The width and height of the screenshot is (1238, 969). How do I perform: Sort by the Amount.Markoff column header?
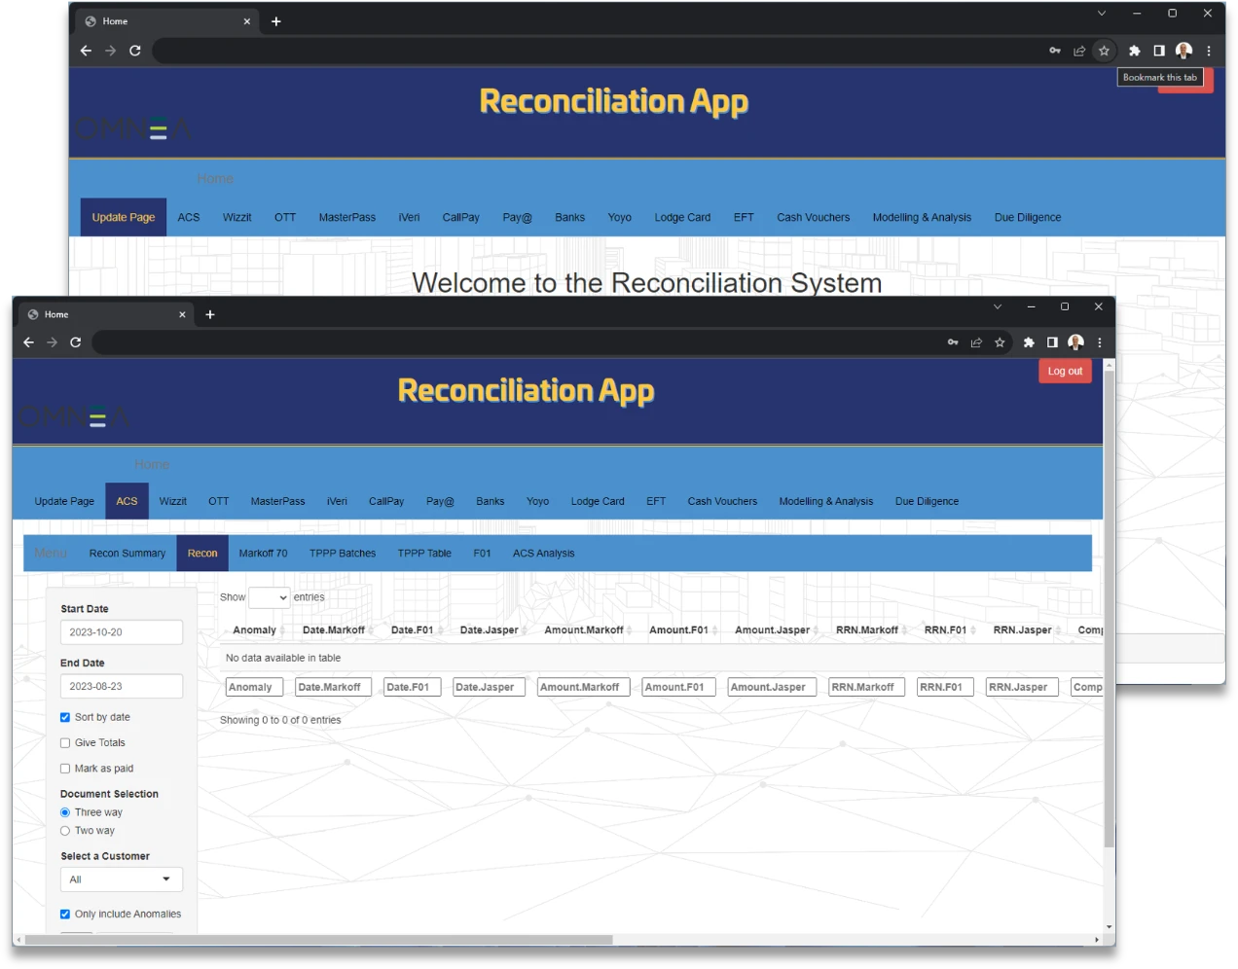pyautogui.click(x=584, y=630)
